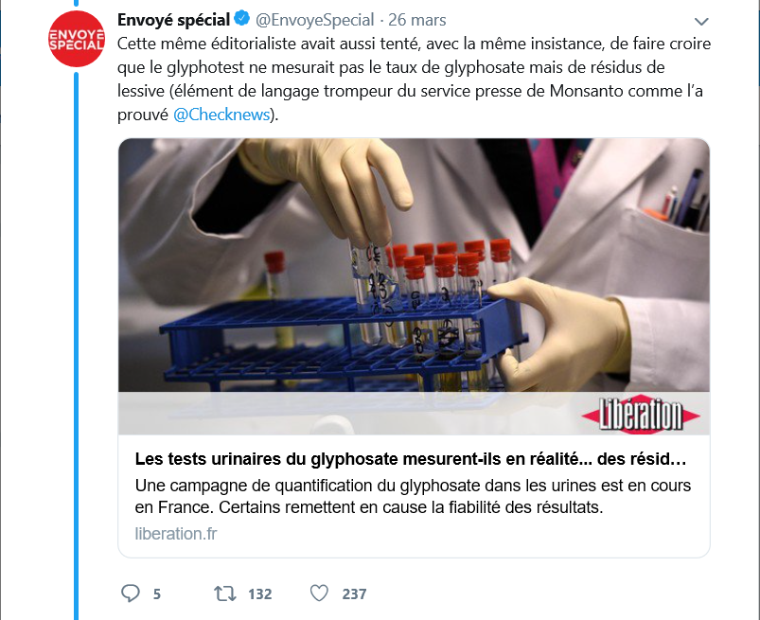
Task: Like the tweet with heart icon
Action: pyautogui.click(x=319, y=593)
